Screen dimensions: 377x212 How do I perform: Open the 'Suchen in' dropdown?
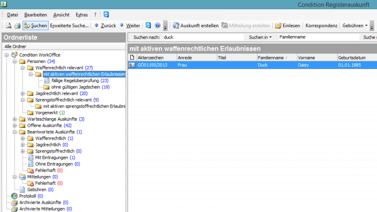pos(260,37)
